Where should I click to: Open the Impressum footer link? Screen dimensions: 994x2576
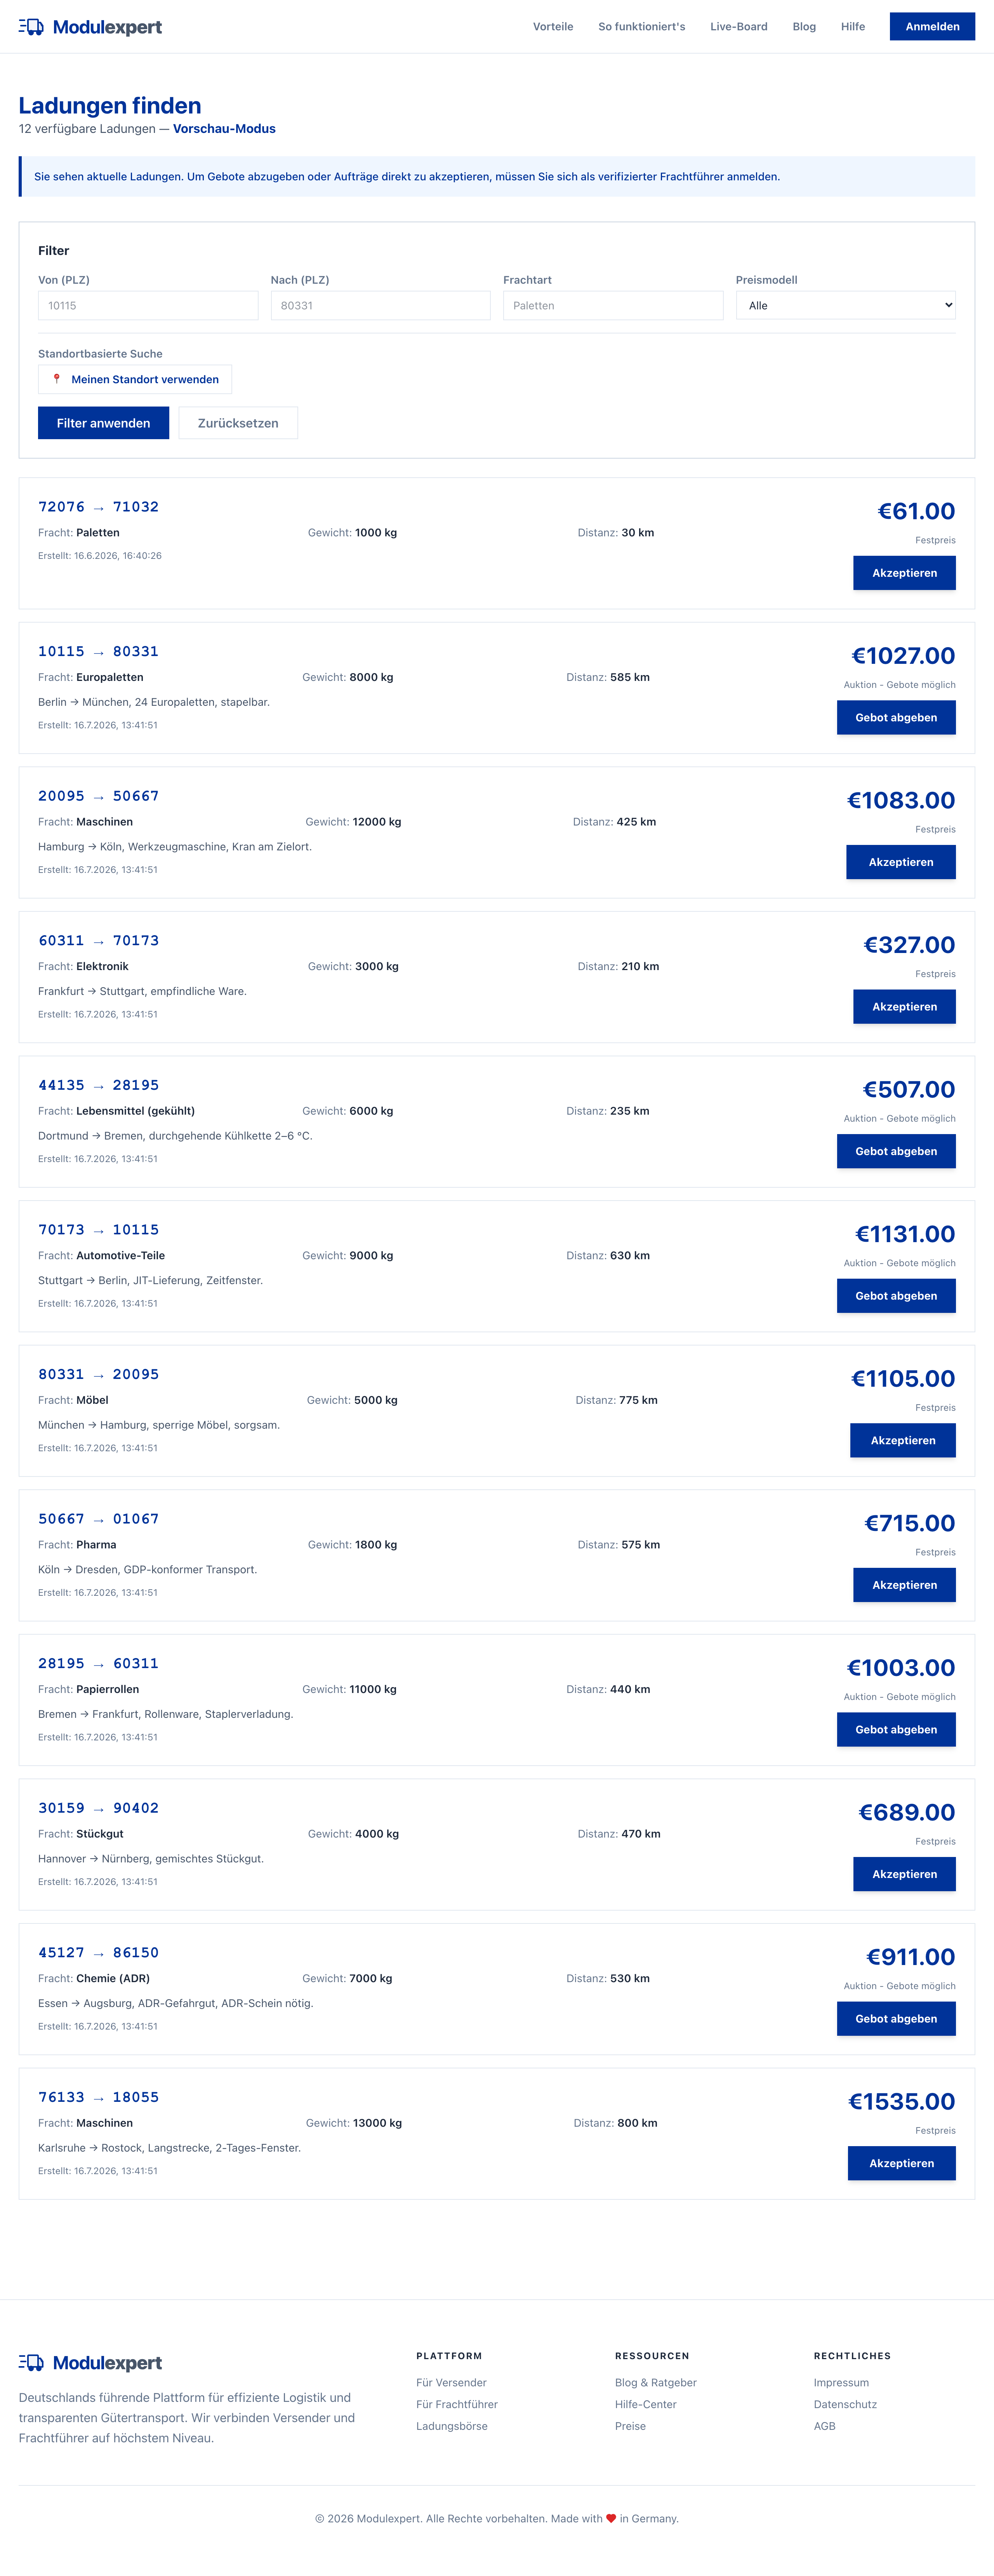[x=841, y=2382]
